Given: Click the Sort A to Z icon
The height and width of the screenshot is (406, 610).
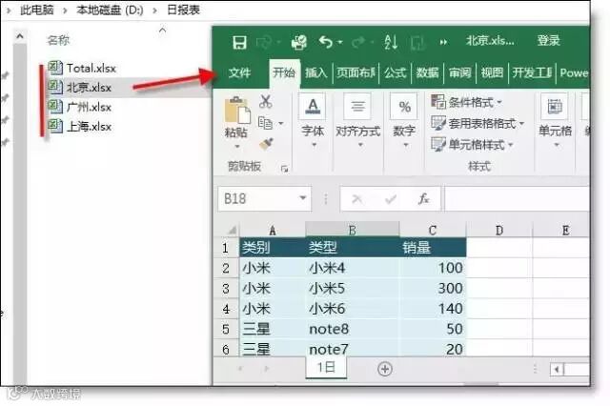Looking at the screenshot, I should tap(391, 42).
